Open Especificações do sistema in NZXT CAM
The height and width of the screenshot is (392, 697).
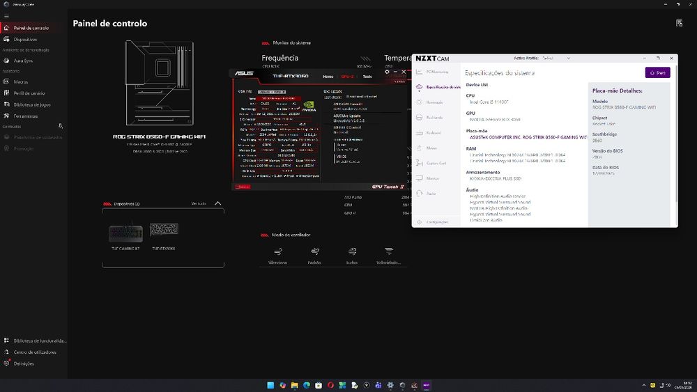pyautogui.click(x=437, y=87)
